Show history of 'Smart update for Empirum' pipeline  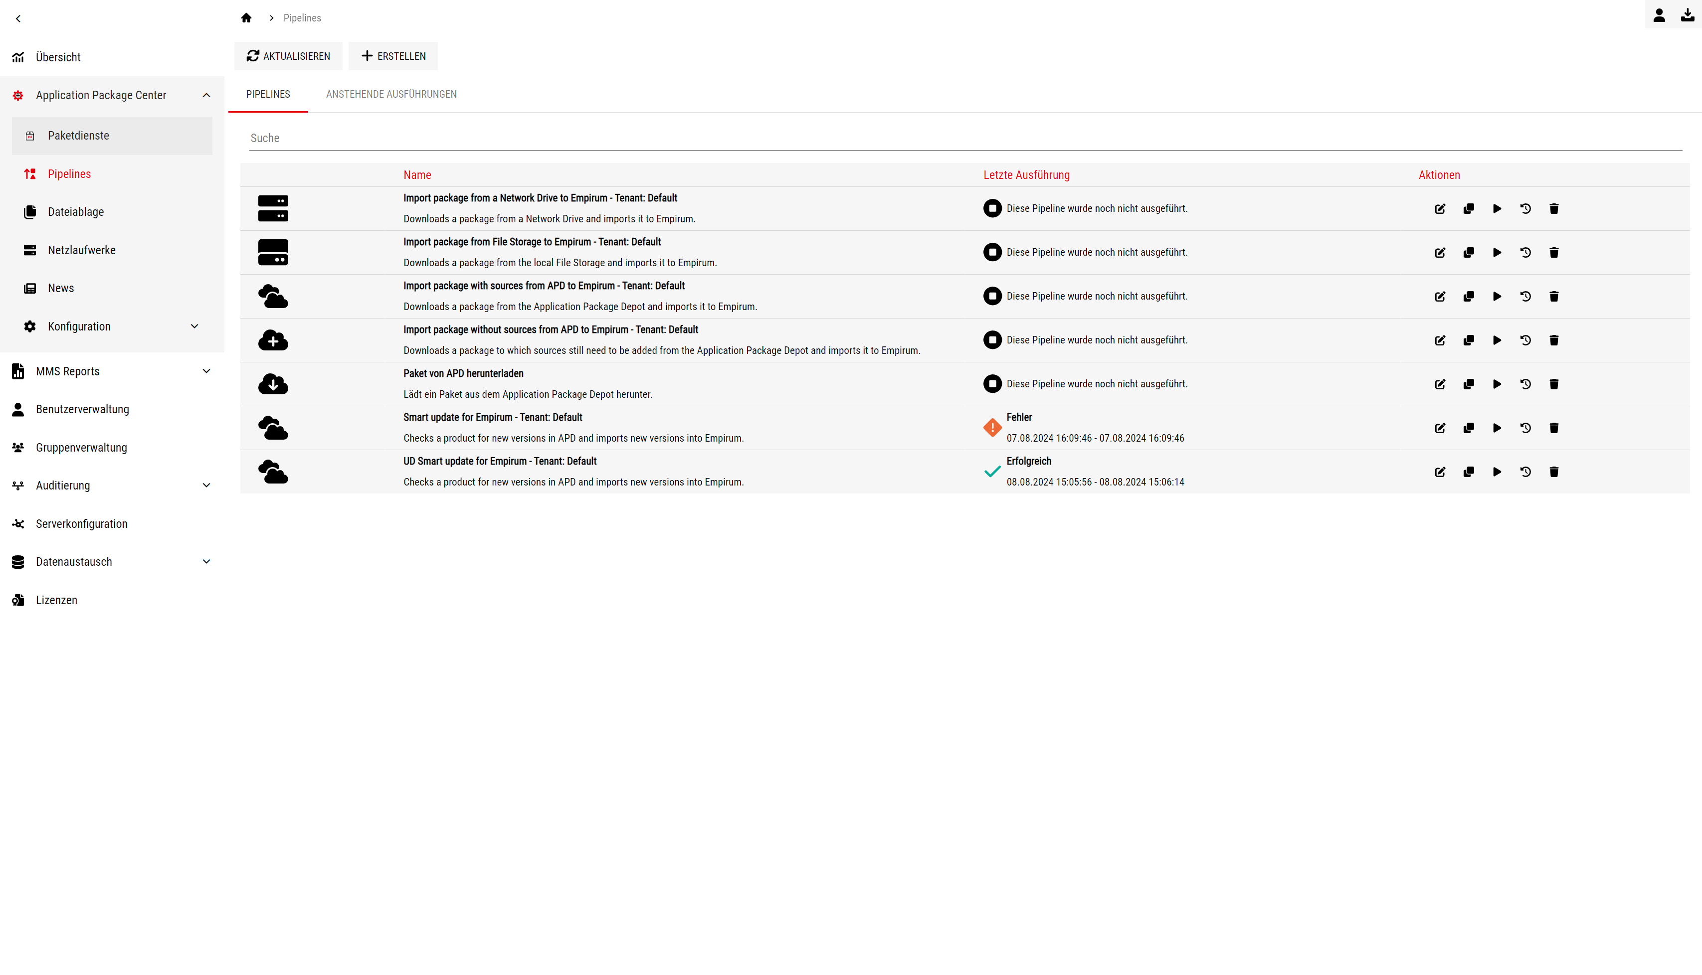click(1525, 428)
